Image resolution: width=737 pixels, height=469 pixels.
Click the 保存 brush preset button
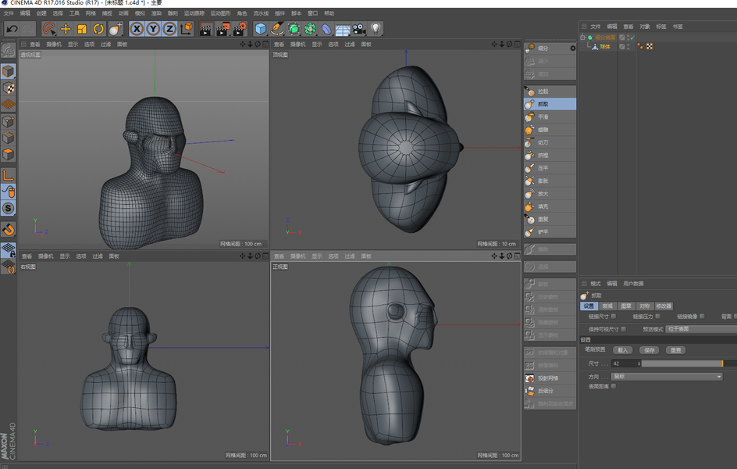click(649, 350)
